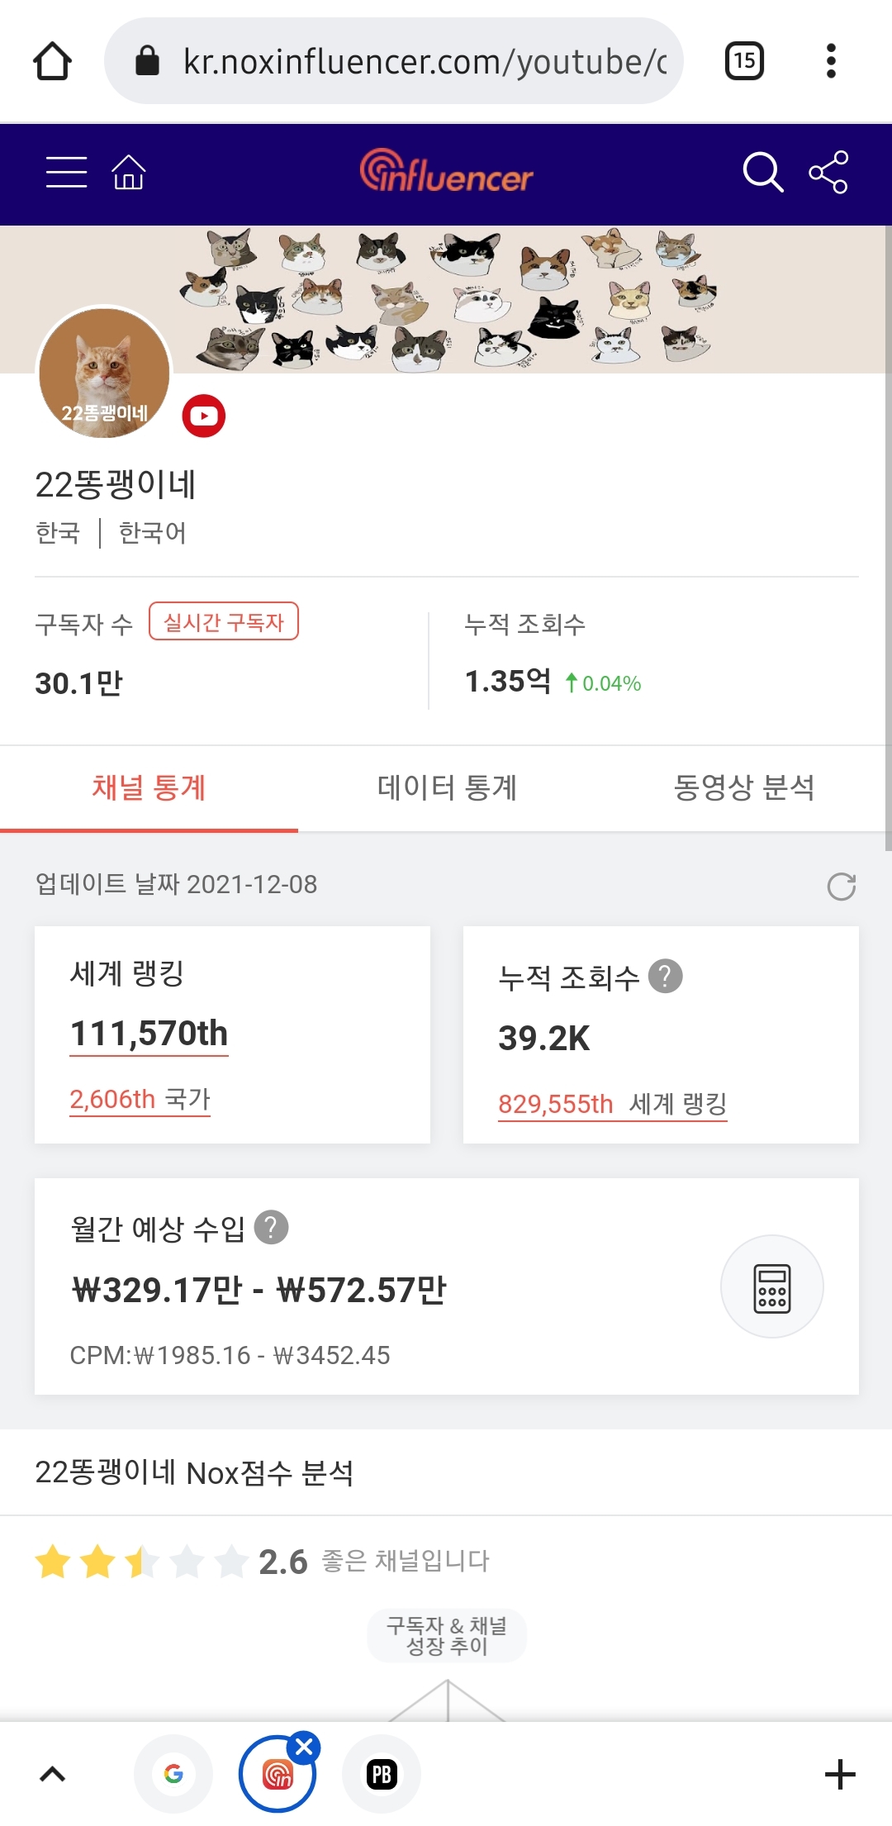This screenshot has height=1826, width=892.
Task: Open the browser three-dot overflow menu
Action: [x=831, y=61]
